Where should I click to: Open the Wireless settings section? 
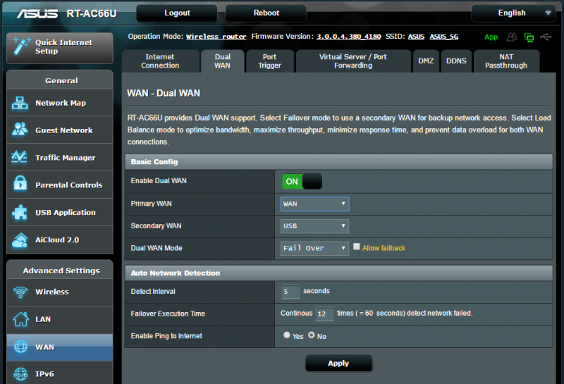click(x=60, y=292)
